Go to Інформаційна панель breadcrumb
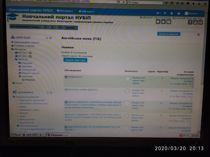Screen dimensions: 210x157 point(25,27)
